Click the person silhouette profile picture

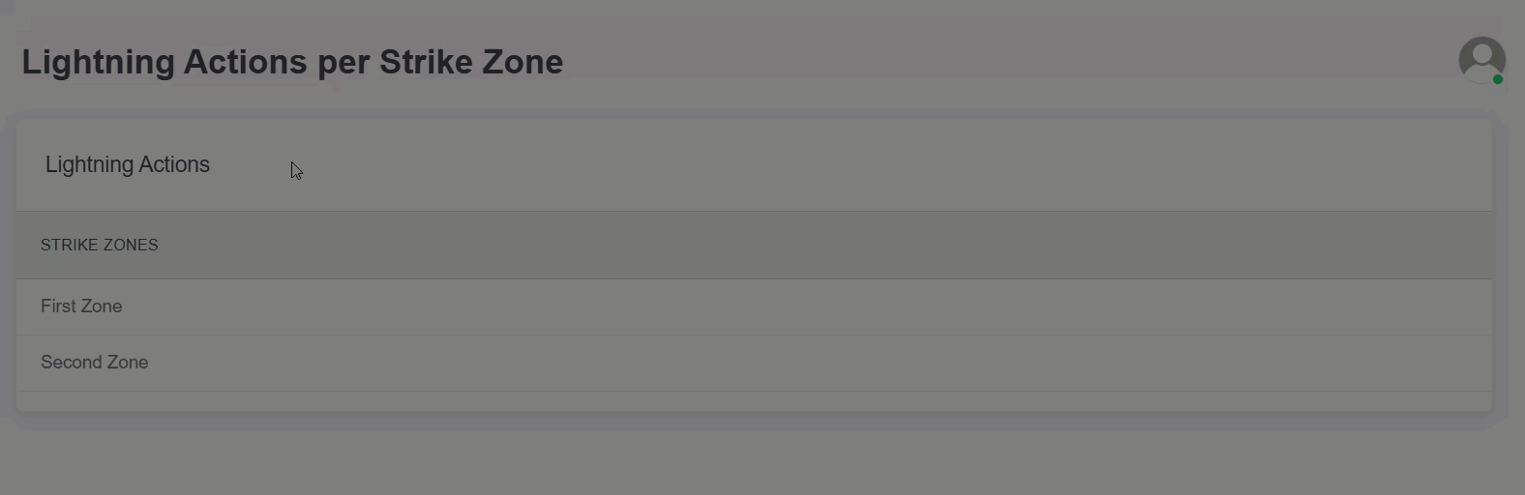click(x=1481, y=58)
